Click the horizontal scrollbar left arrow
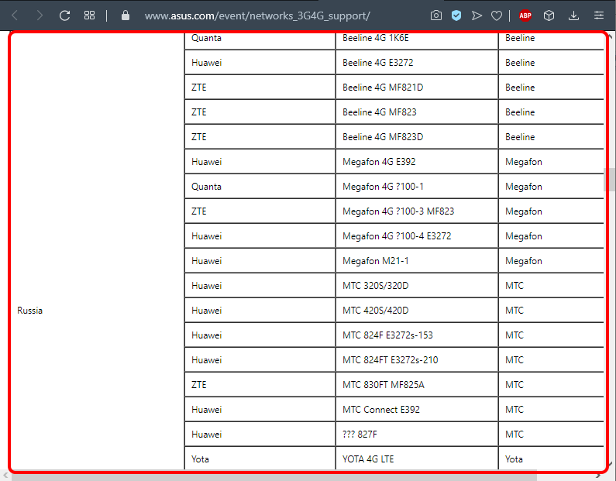This screenshot has height=481, width=616. click(x=5, y=476)
